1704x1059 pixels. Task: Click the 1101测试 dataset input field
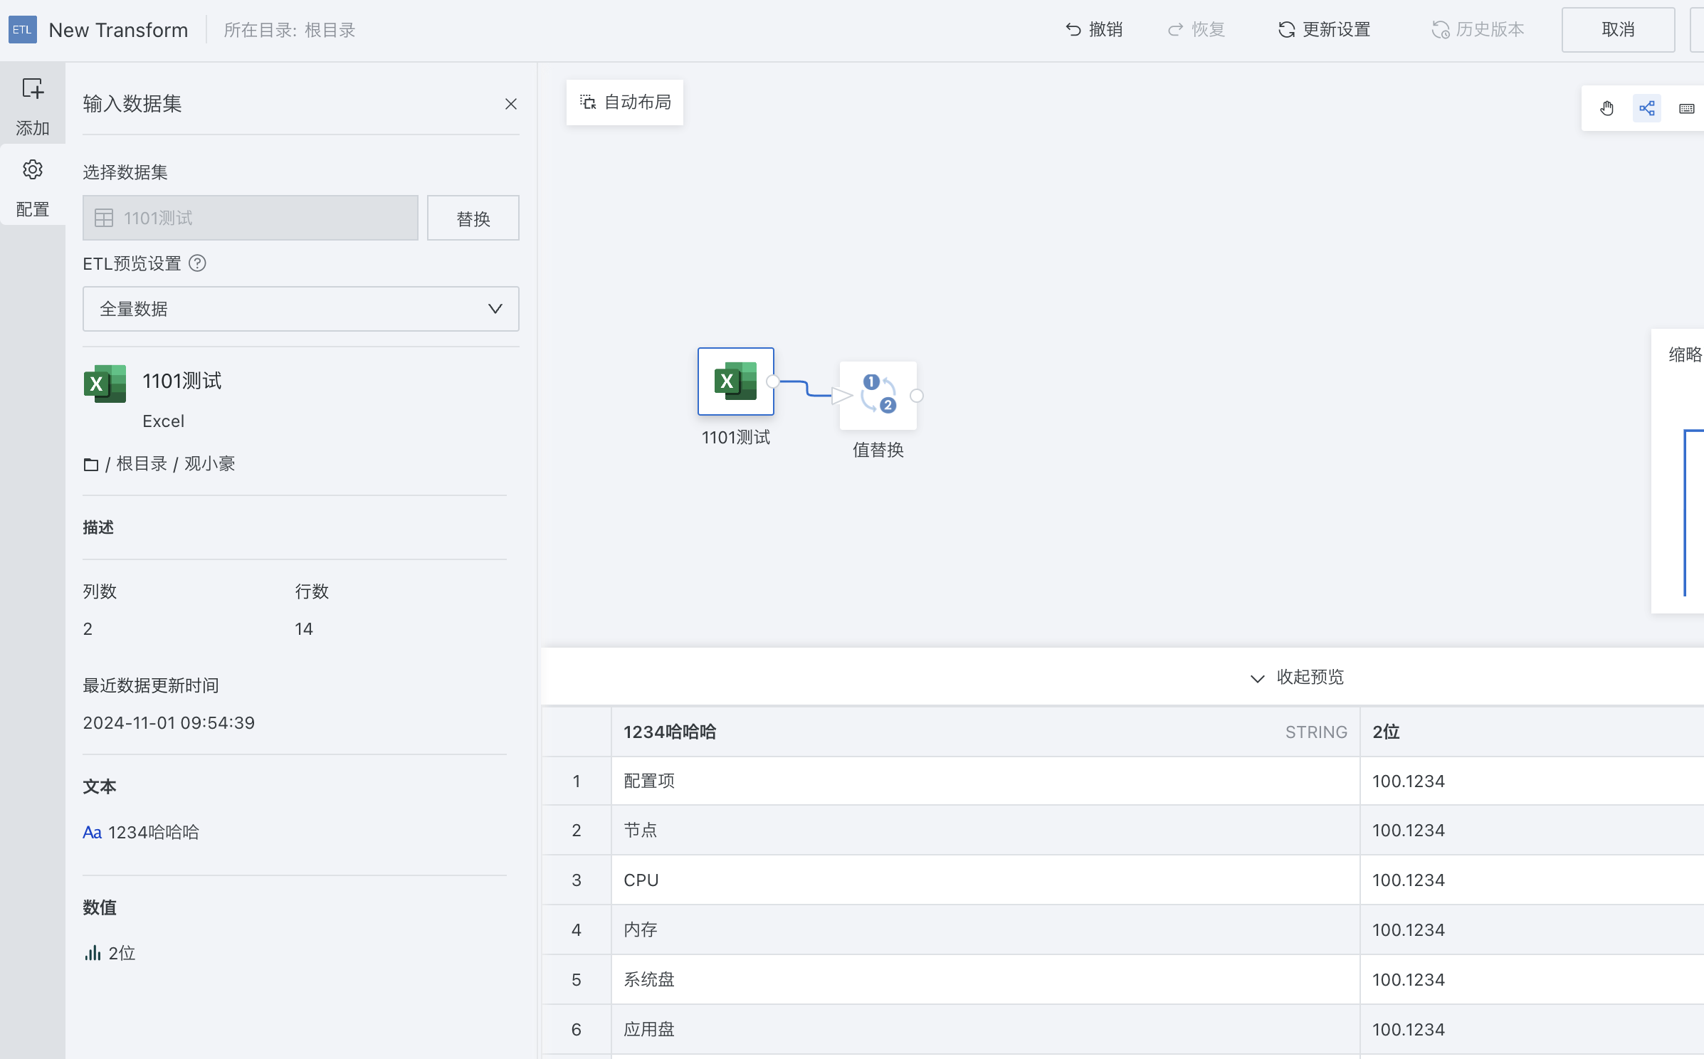(x=251, y=218)
